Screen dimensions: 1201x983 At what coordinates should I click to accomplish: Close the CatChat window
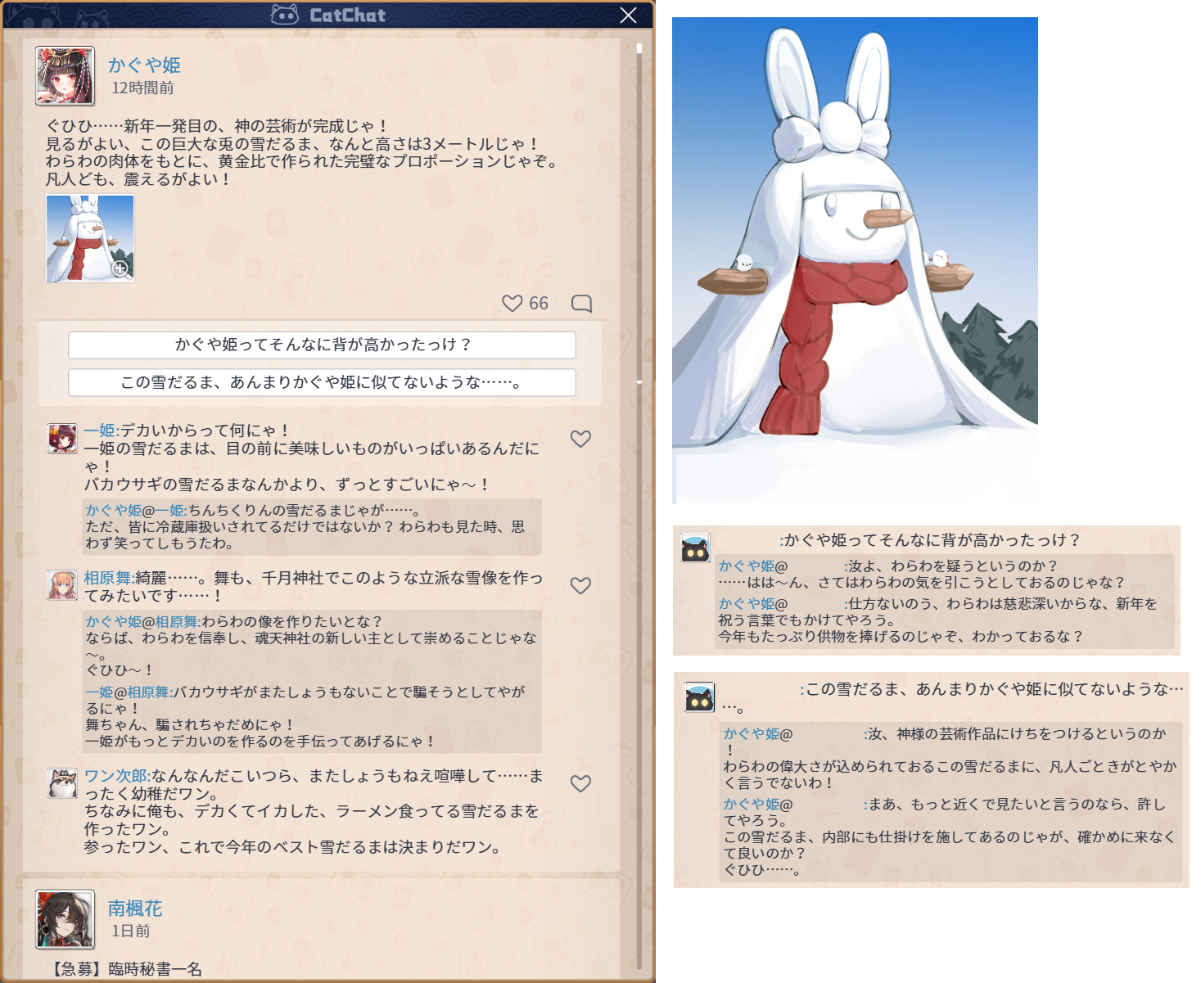click(628, 16)
